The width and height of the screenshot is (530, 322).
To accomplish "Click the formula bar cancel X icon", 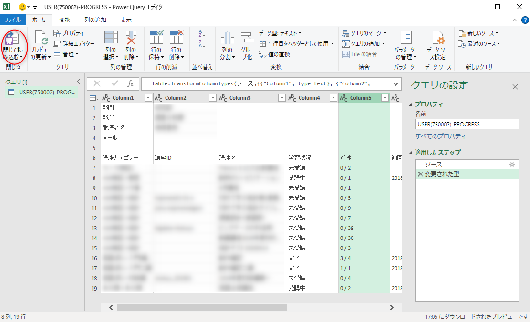I will [97, 83].
